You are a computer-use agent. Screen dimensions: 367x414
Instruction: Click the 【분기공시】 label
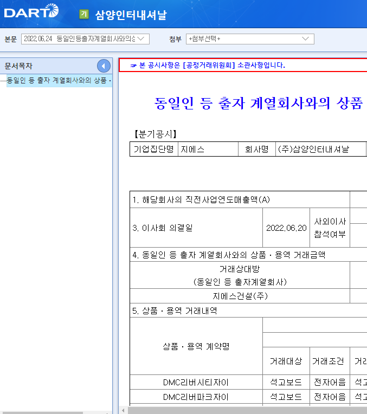point(156,134)
